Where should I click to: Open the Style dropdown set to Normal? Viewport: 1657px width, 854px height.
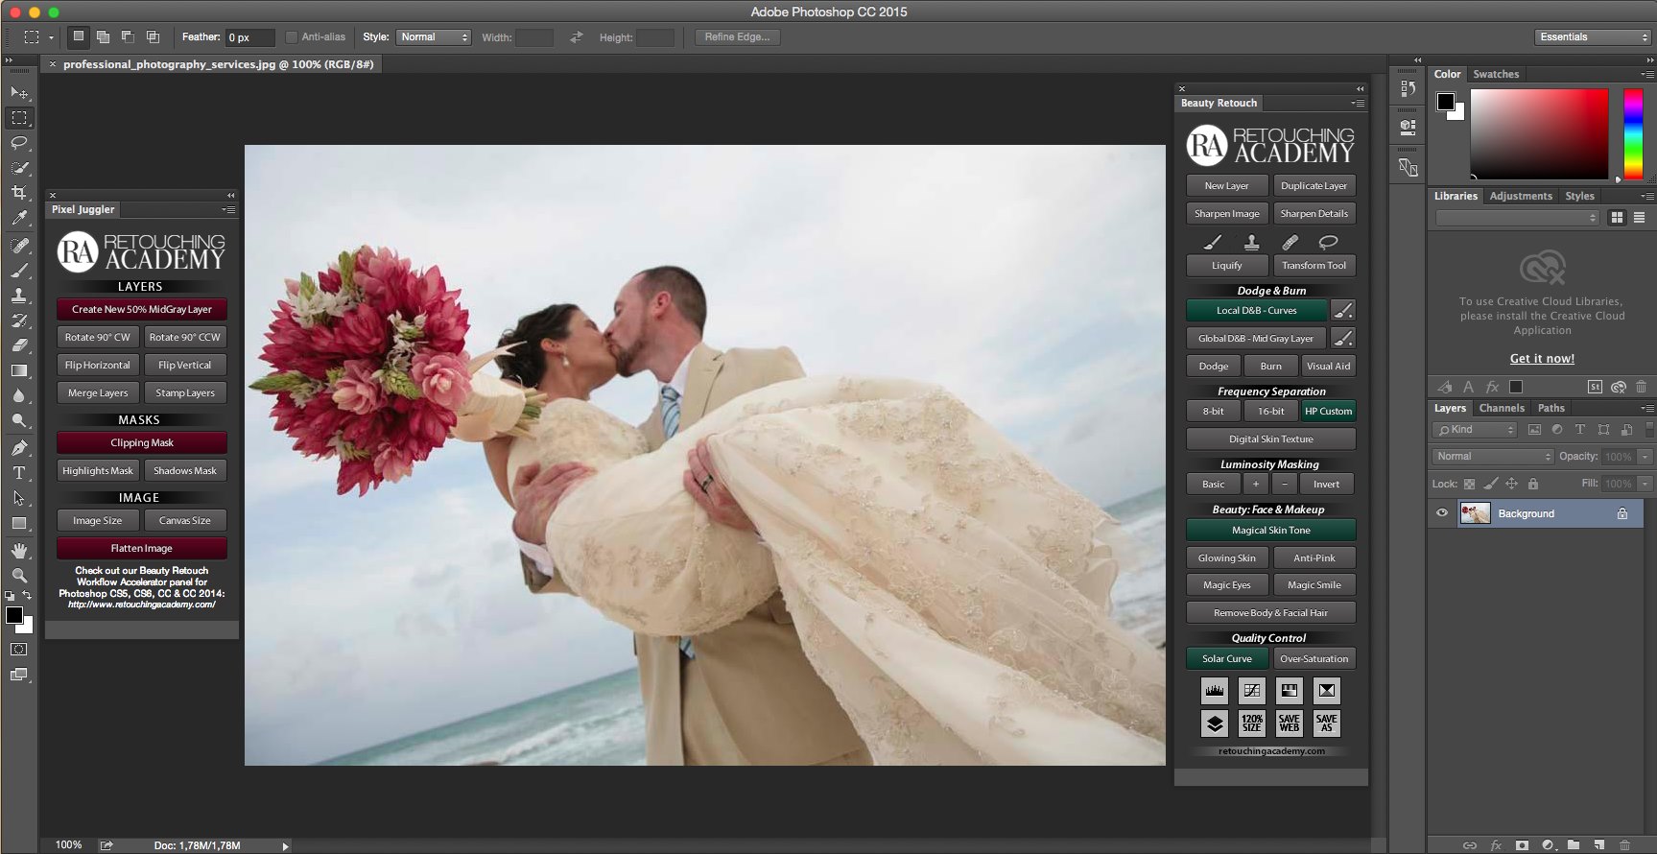(x=433, y=37)
